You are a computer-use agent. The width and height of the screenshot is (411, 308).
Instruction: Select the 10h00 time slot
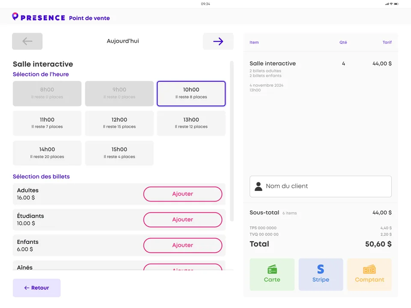pyautogui.click(x=191, y=94)
